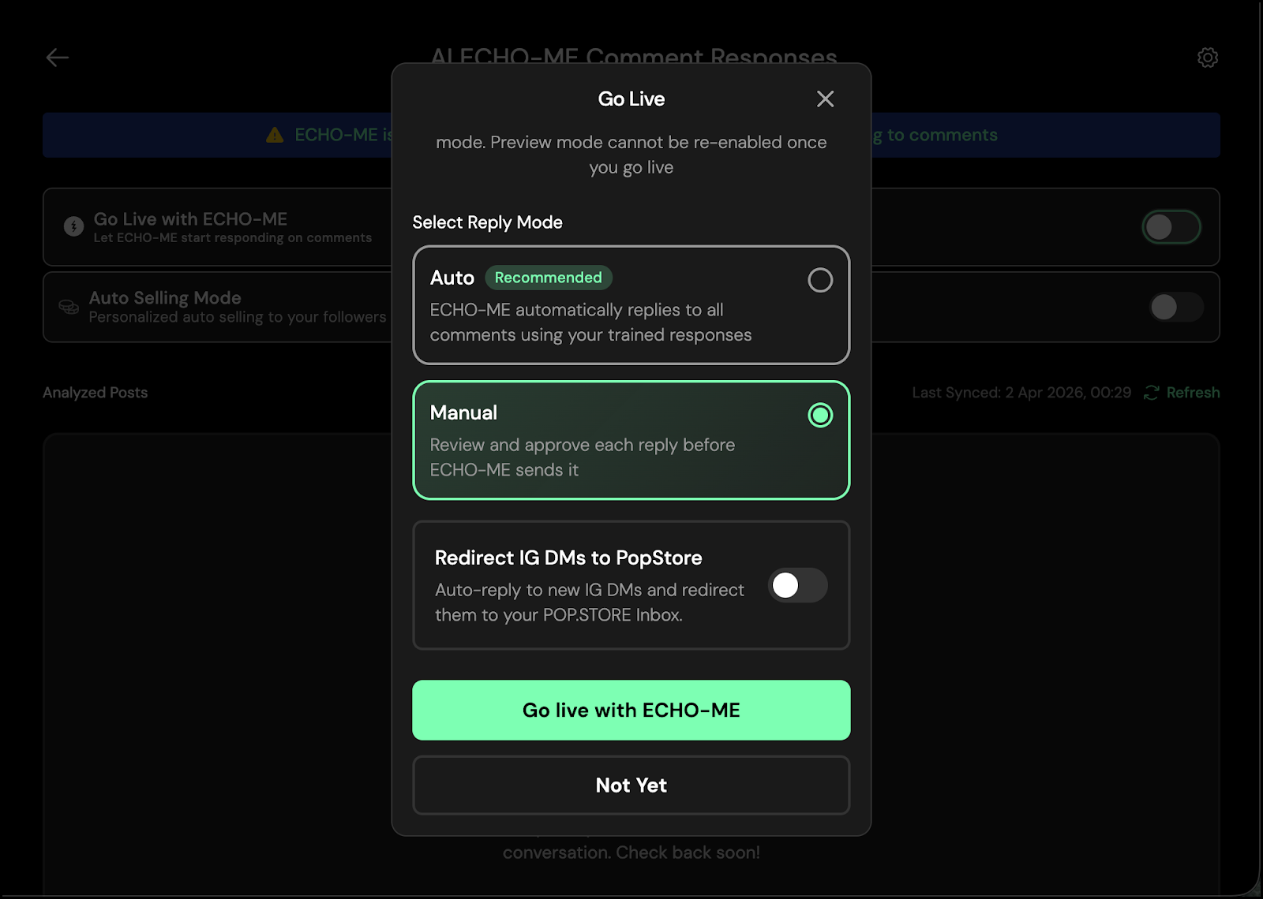Toggle the Auto Selling Mode switch
Viewport: 1263px width, 899px height.
(x=1176, y=307)
